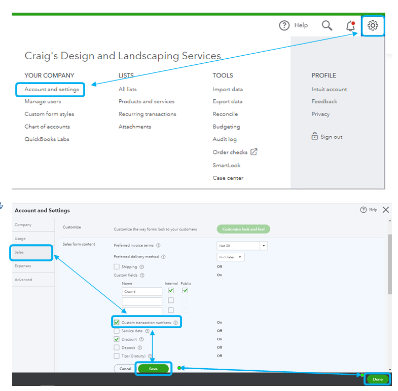Click info icon next to Preferred invoice terms
Screen dimensions: 398x391
pos(158,246)
